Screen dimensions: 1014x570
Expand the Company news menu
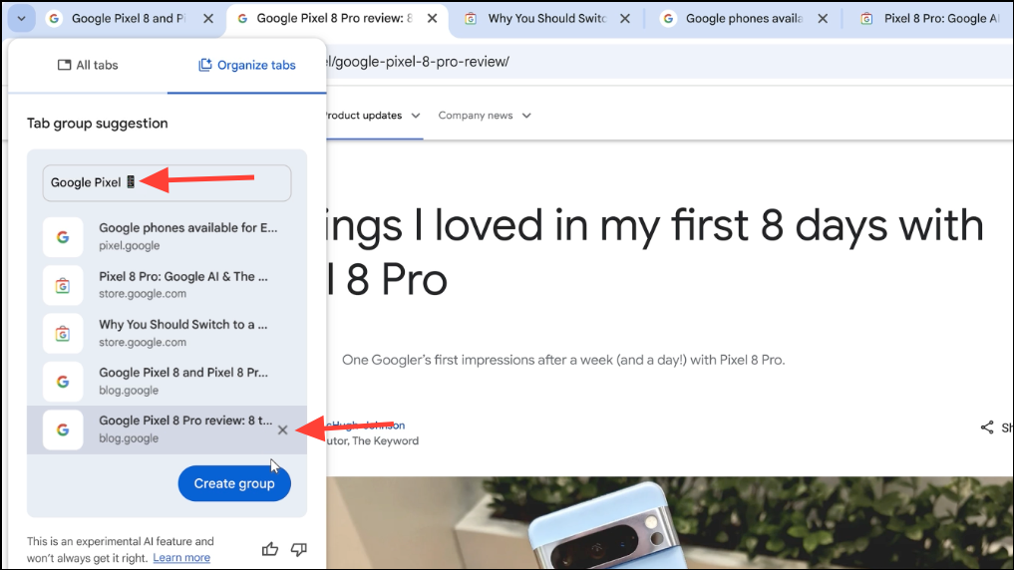pyautogui.click(x=485, y=116)
